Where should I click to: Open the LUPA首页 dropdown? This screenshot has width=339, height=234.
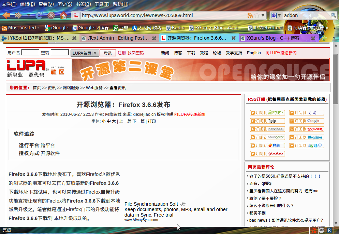85,53
